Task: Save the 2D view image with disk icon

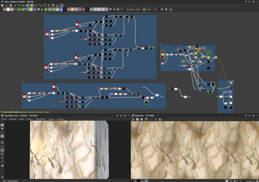Action: tap(137, 119)
